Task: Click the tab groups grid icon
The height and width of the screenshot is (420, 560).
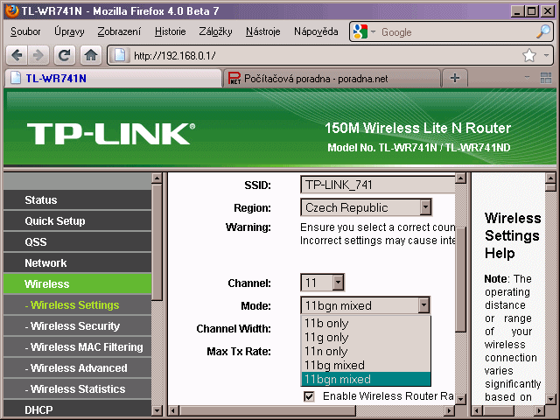Action: click(x=546, y=78)
